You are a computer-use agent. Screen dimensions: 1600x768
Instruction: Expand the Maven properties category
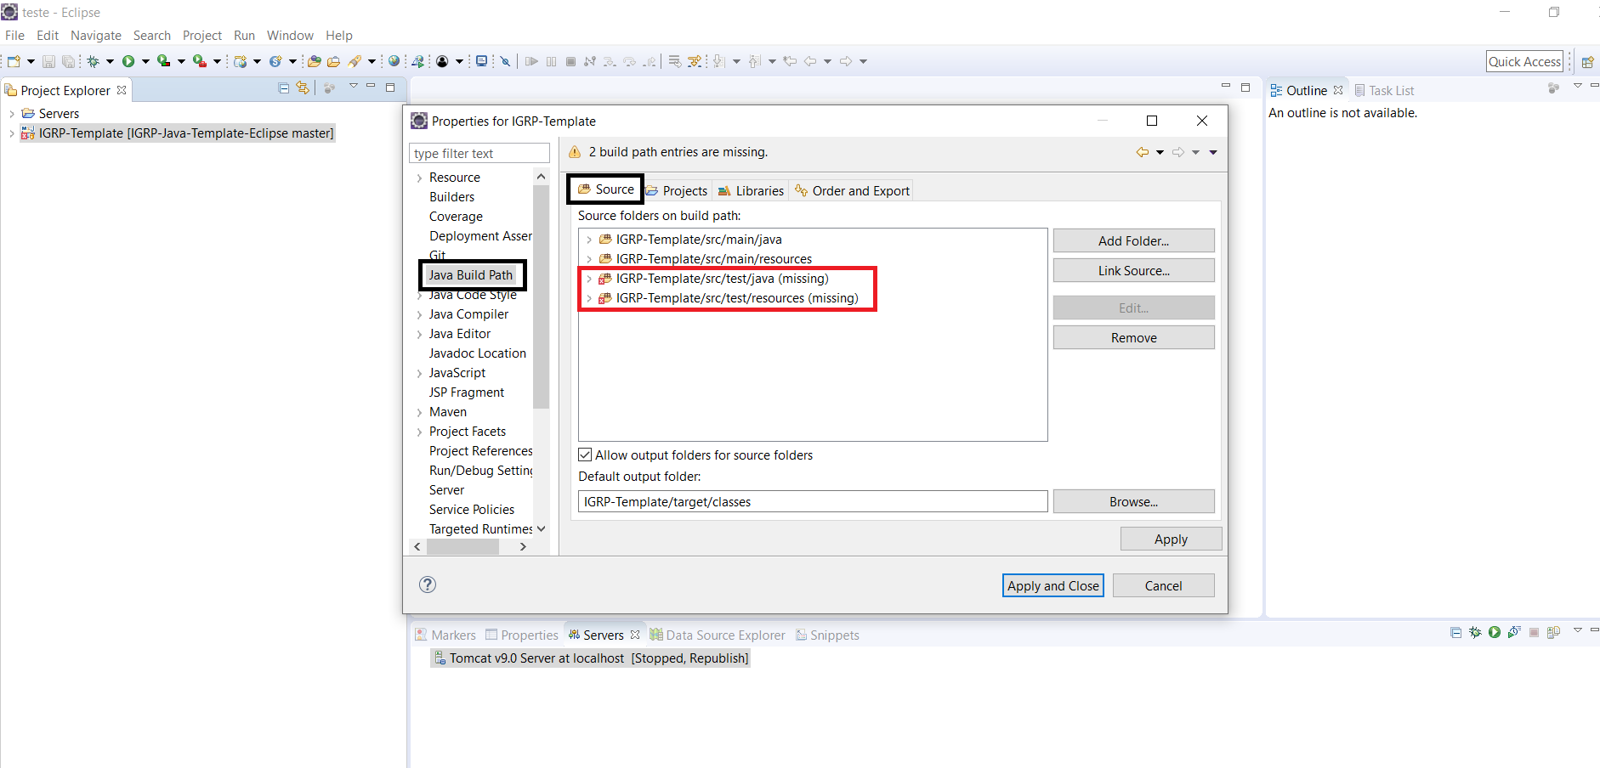click(419, 412)
